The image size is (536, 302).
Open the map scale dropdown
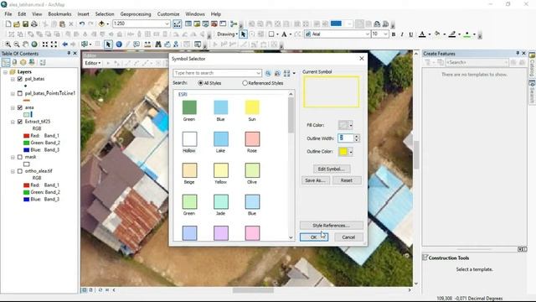click(x=167, y=23)
